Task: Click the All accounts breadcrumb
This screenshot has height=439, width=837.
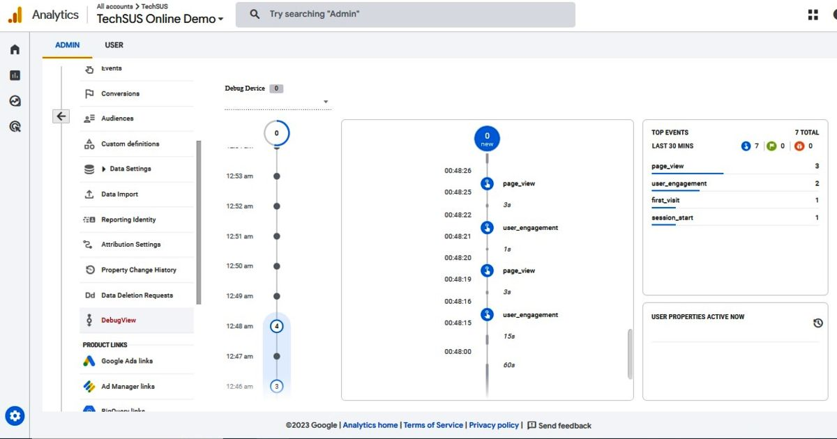Action: [x=115, y=6]
